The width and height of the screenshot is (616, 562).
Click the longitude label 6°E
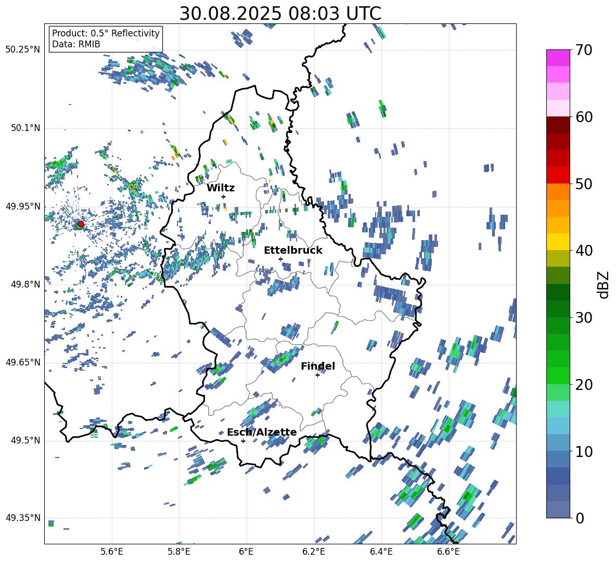tap(246, 552)
